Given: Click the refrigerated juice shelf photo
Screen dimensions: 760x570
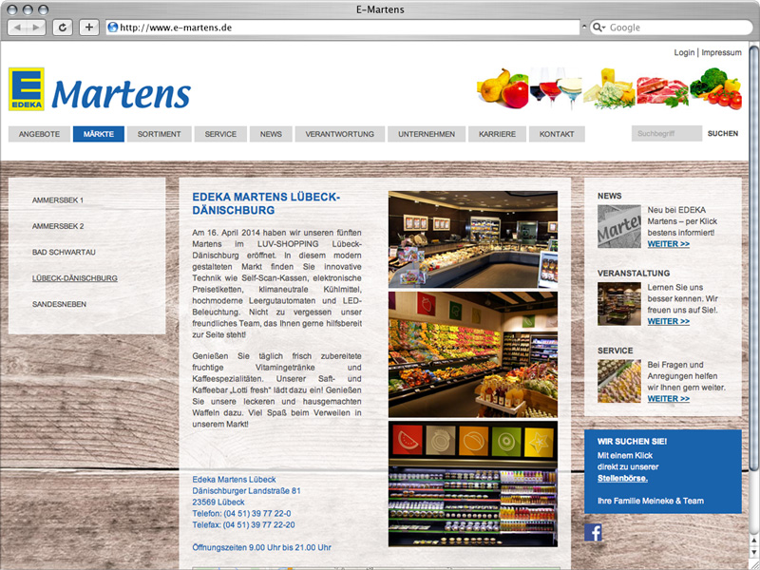Looking at the screenshot, I should (472, 484).
